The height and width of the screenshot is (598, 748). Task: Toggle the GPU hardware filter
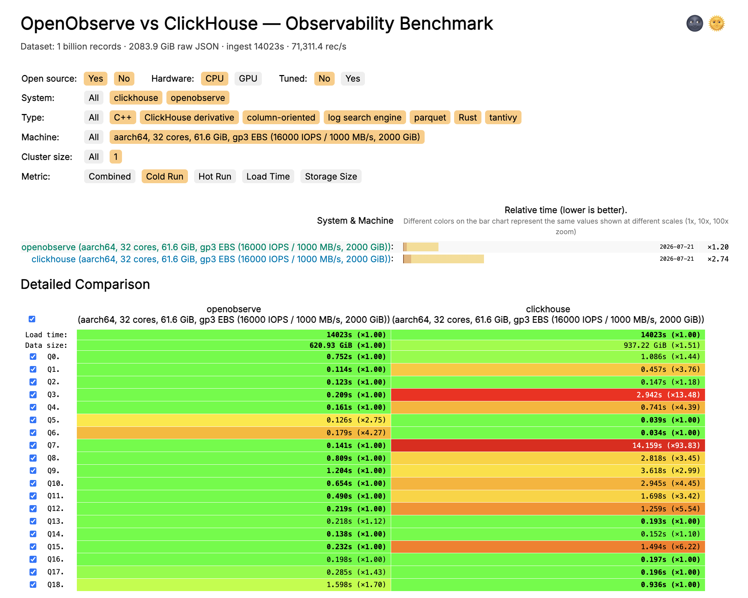(248, 79)
